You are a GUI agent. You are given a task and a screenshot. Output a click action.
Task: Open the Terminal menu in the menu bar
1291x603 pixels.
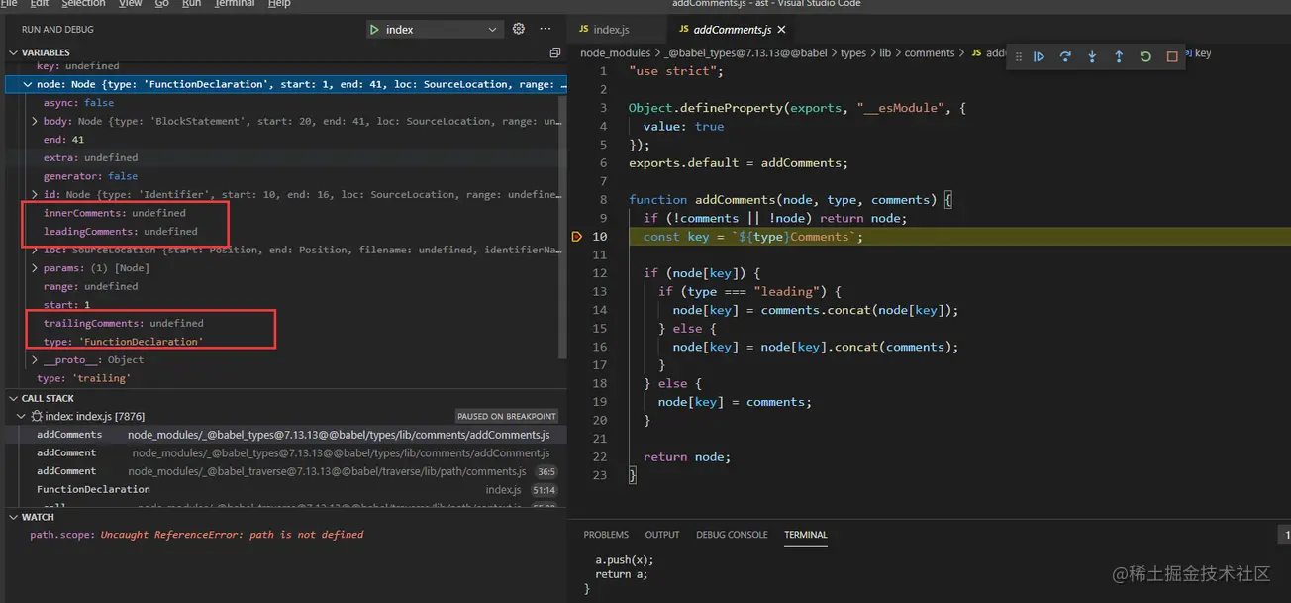(x=235, y=4)
